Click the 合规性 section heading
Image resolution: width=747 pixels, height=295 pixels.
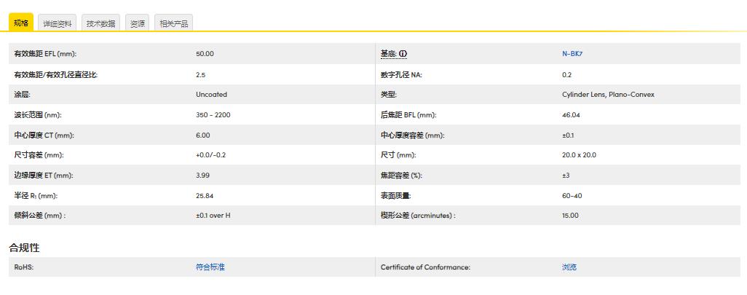click(x=24, y=248)
